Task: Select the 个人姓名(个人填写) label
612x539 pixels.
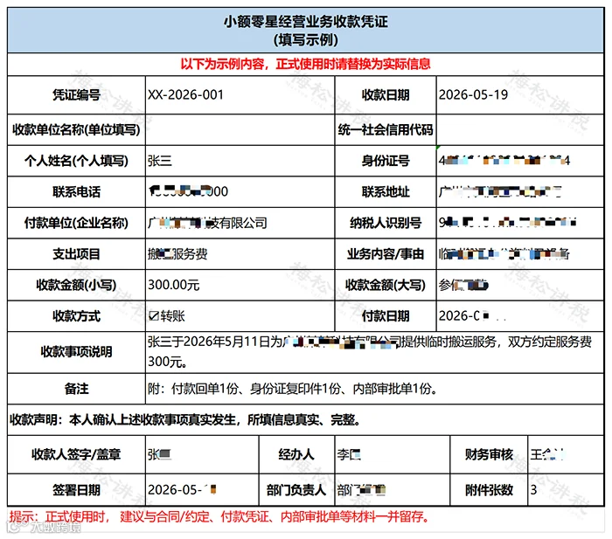Action: 77,161
